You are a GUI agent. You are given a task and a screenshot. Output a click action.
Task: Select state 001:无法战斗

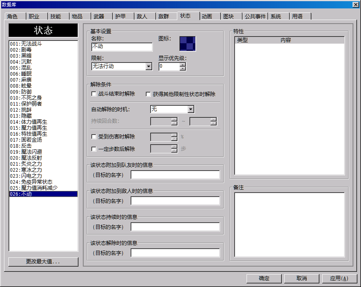pos(43,44)
